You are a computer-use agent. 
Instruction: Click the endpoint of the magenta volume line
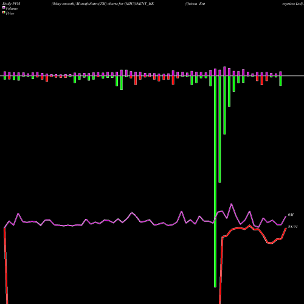(x=286, y=216)
